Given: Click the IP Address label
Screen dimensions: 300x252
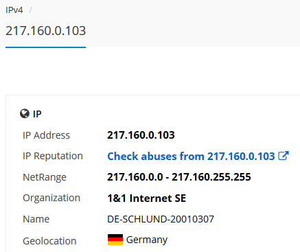Looking at the screenshot, I should [47, 135].
